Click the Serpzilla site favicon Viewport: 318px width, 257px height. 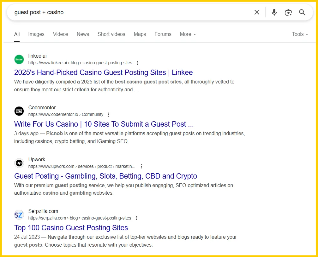click(x=19, y=214)
